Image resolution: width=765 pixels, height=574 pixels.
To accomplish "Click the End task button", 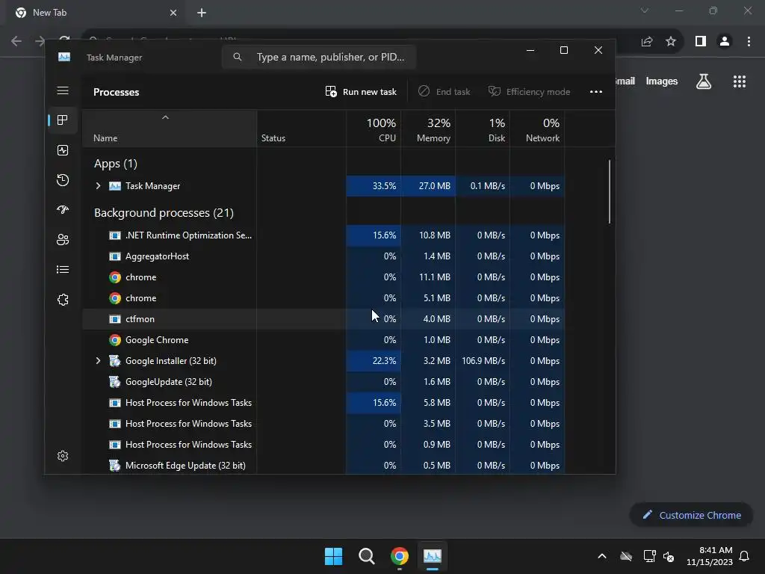I will click(445, 92).
